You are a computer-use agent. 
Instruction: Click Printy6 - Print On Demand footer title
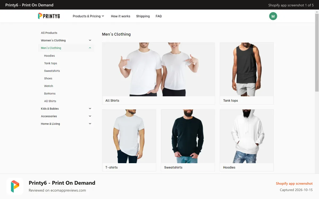tap(62, 183)
